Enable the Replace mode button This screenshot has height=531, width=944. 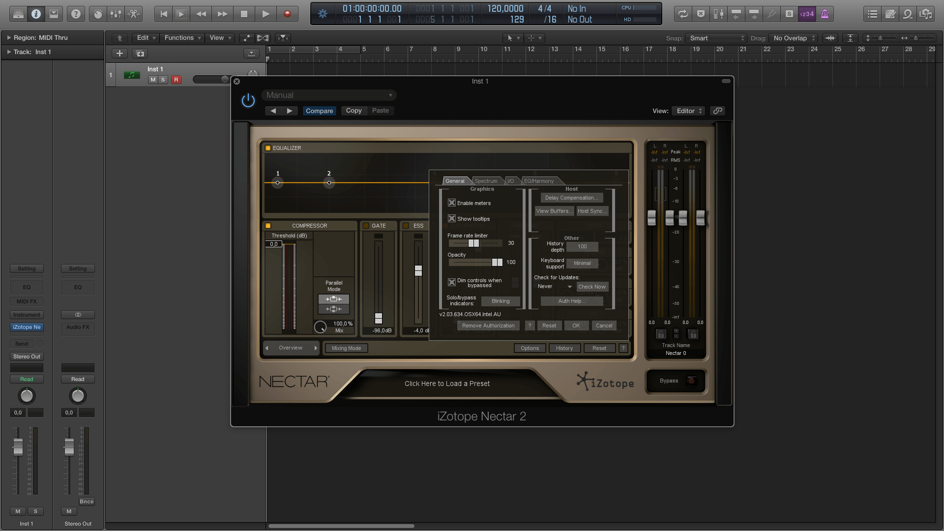[x=701, y=14]
